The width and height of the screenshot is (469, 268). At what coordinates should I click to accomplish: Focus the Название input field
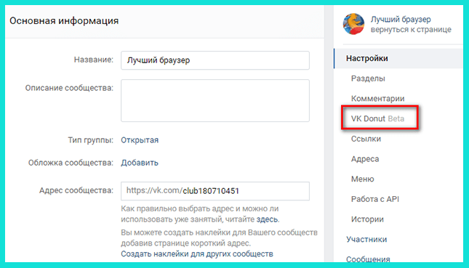[215, 60]
